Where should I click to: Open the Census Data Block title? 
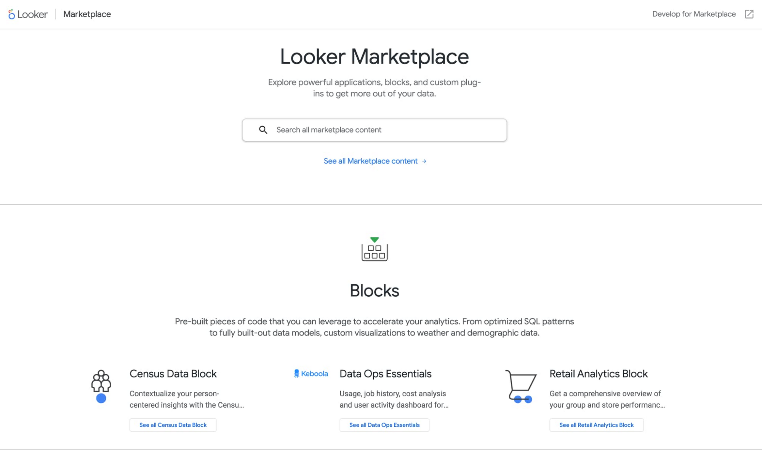click(x=173, y=373)
